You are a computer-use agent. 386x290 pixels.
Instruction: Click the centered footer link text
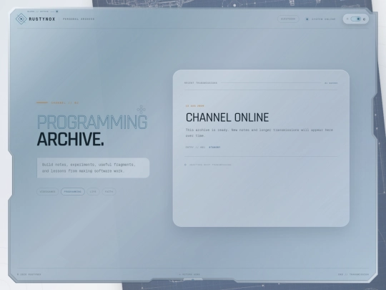[189, 274]
